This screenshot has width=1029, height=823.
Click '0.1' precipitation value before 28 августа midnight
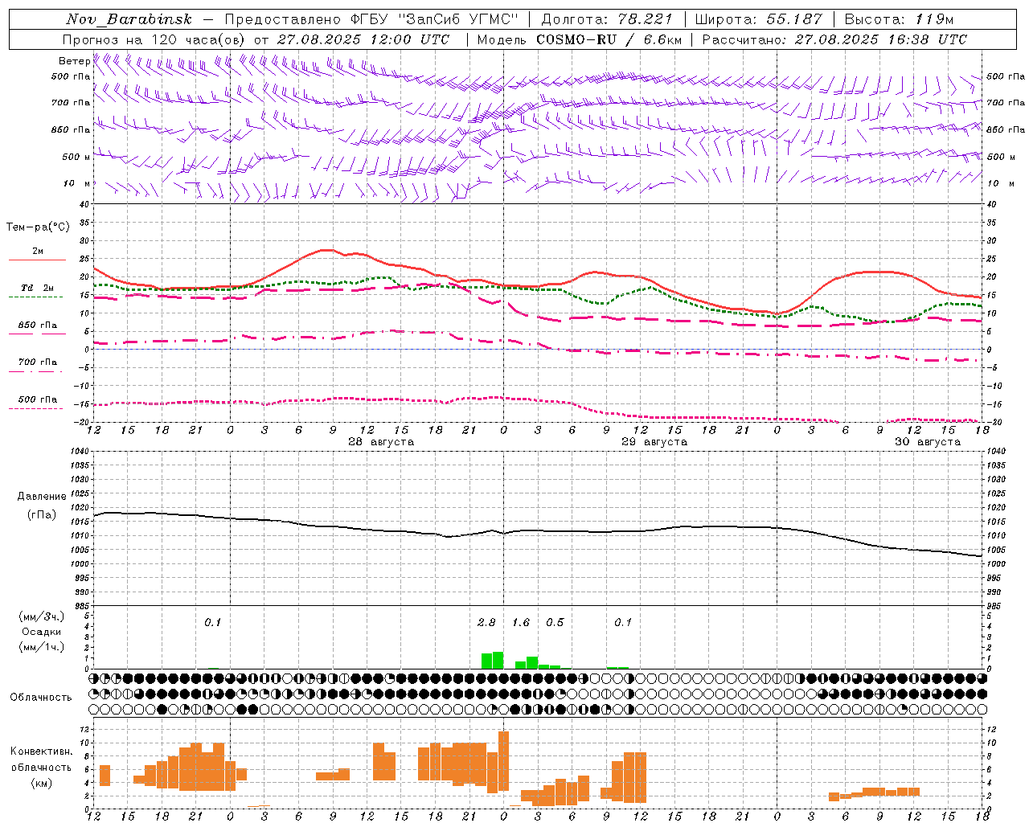click(x=212, y=622)
